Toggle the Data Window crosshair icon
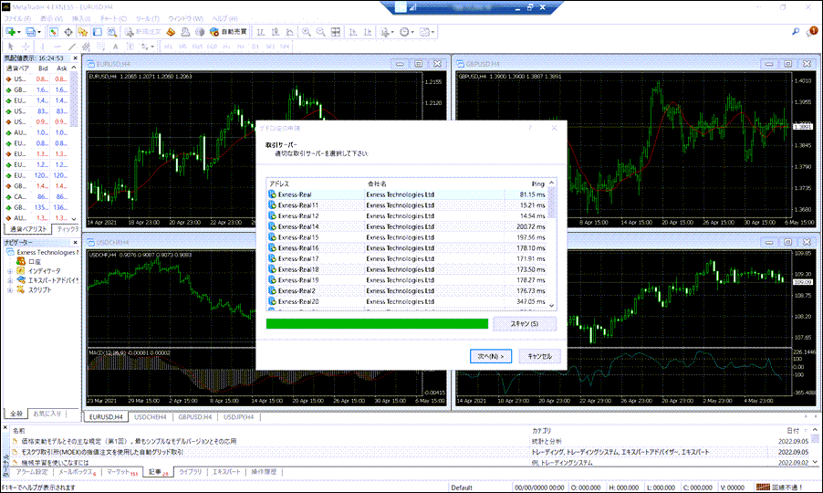823x493 pixels. tap(68, 31)
